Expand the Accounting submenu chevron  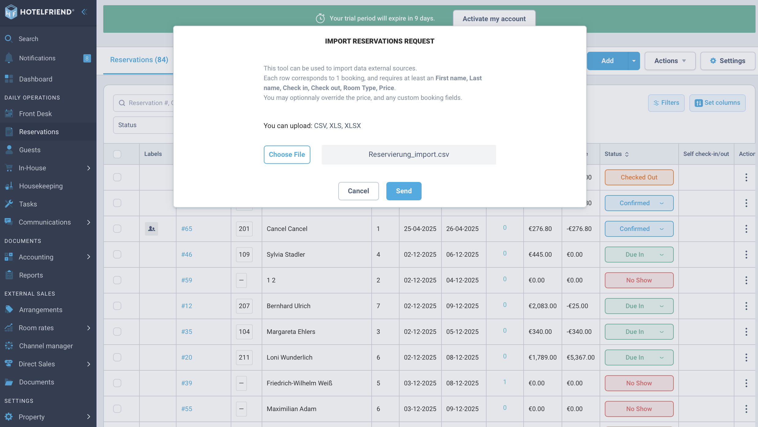(x=89, y=257)
